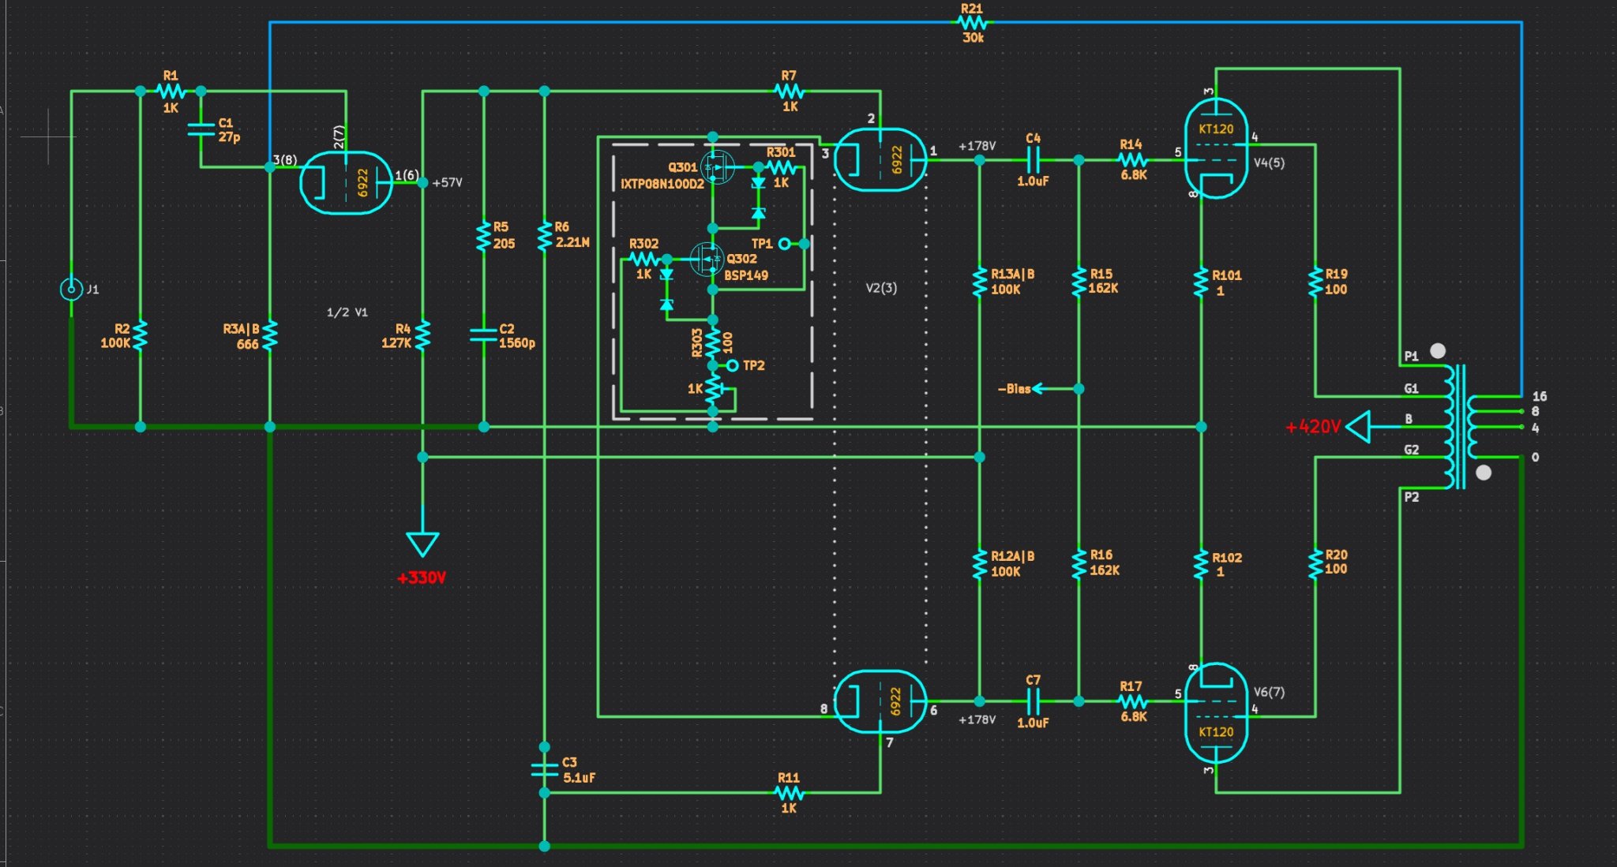Select capacitor C3 5.1uF
The image size is (1617, 867).
544,770
